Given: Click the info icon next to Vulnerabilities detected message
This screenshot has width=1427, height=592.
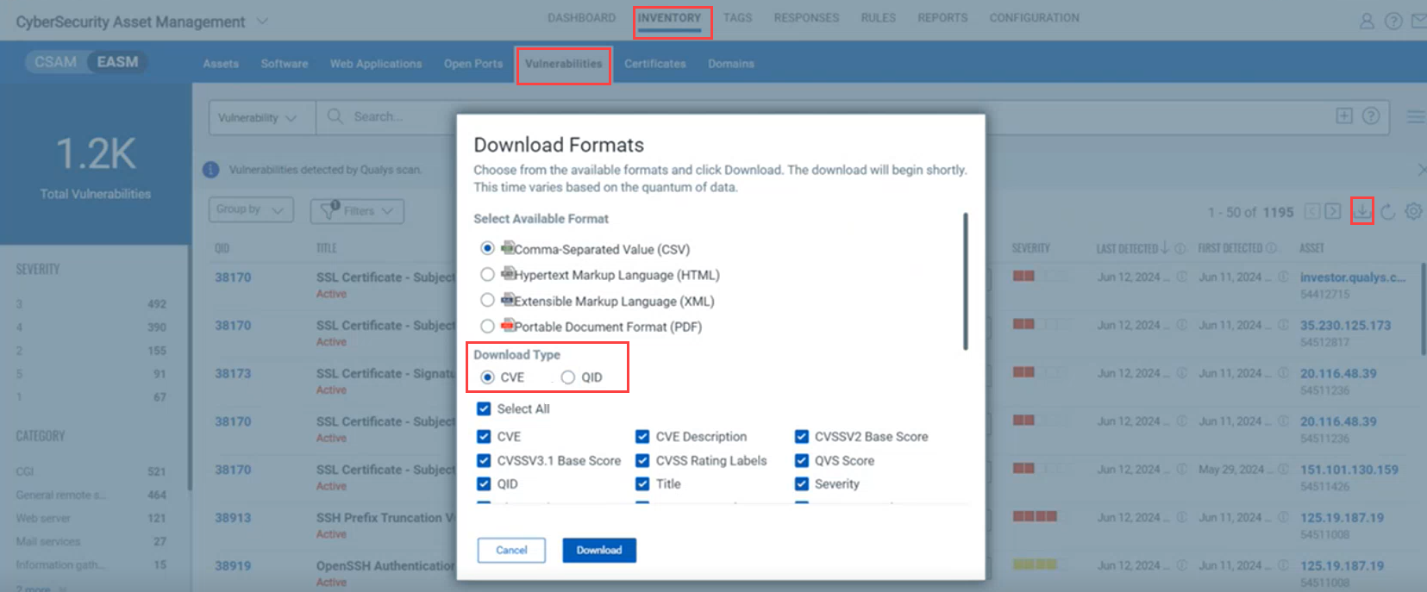Looking at the screenshot, I should click(x=210, y=170).
